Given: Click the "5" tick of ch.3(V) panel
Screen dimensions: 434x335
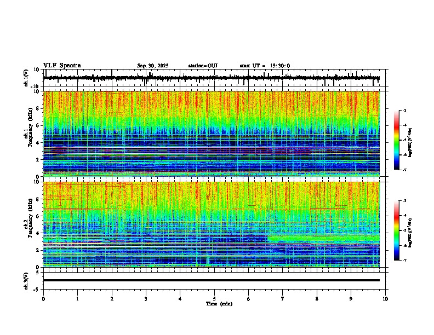Looking at the screenshot, I should click(x=38, y=272).
